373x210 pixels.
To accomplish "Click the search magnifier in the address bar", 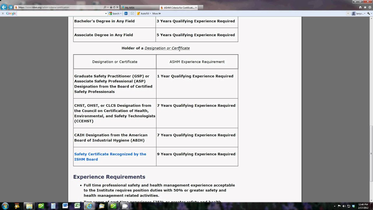I will click(105, 7).
